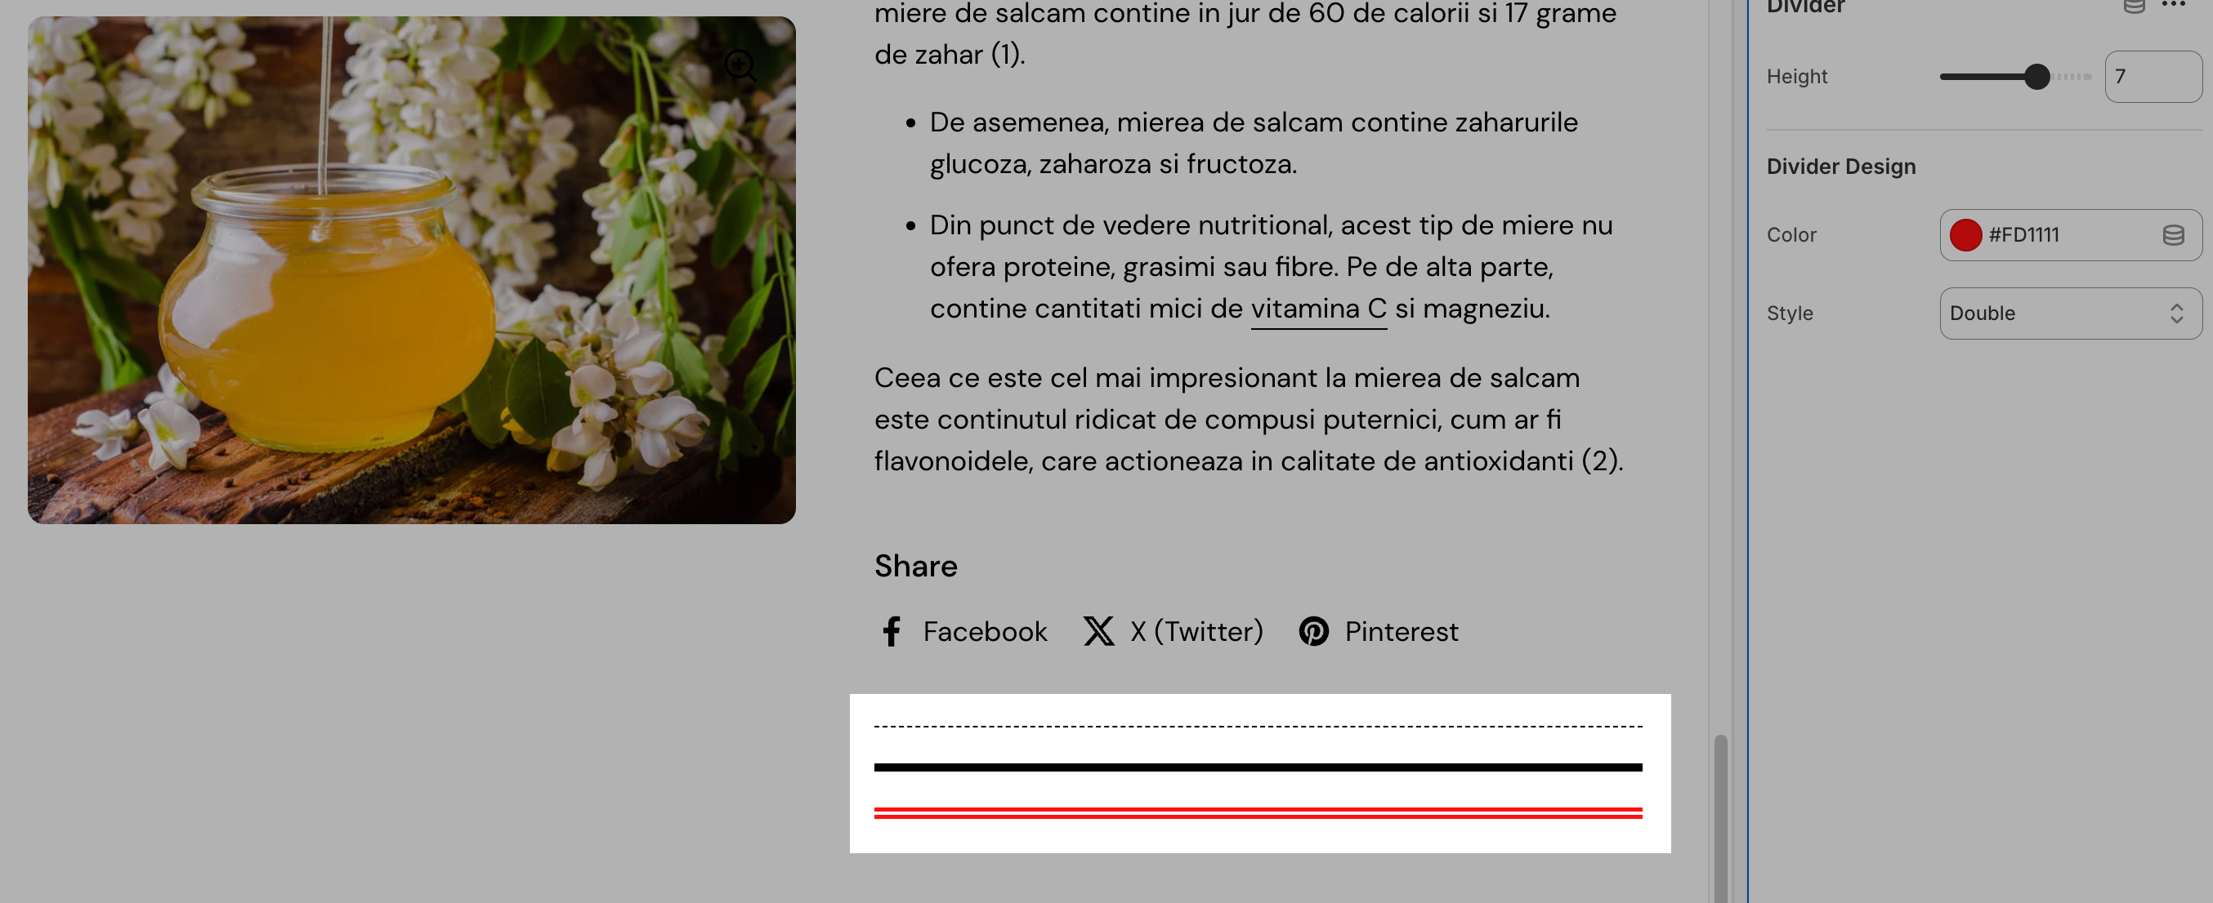
Task: Share via the Pinterest text link
Action: (1402, 632)
